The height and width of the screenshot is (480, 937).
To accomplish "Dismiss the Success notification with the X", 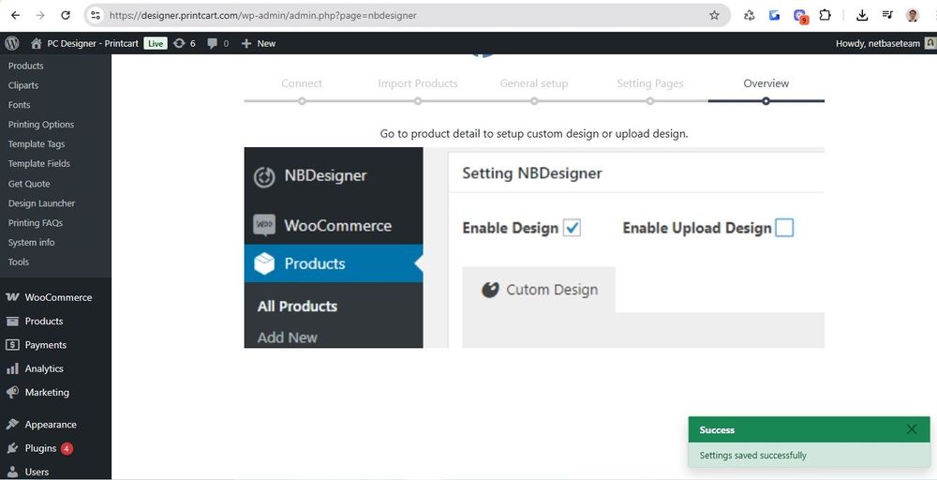I will pos(912,429).
